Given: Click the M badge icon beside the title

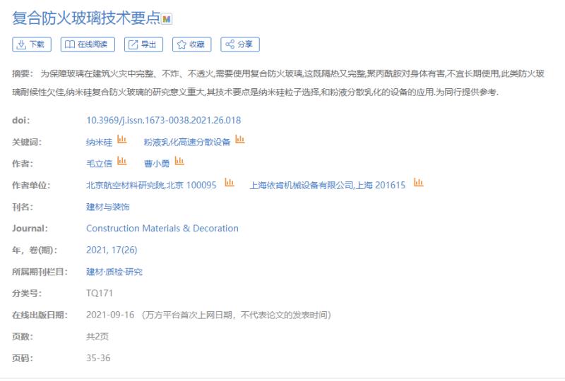Looking at the screenshot, I should click(167, 19).
